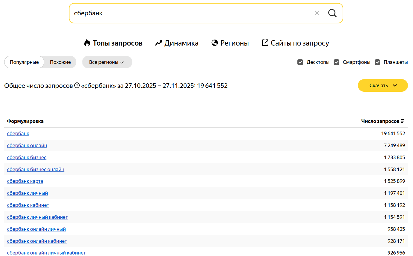Image resolution: width=413 pixels, height=256 pixels.
Task: Expand the Скачать download menu
Action: pyautogui.click(x=383, y=85)
